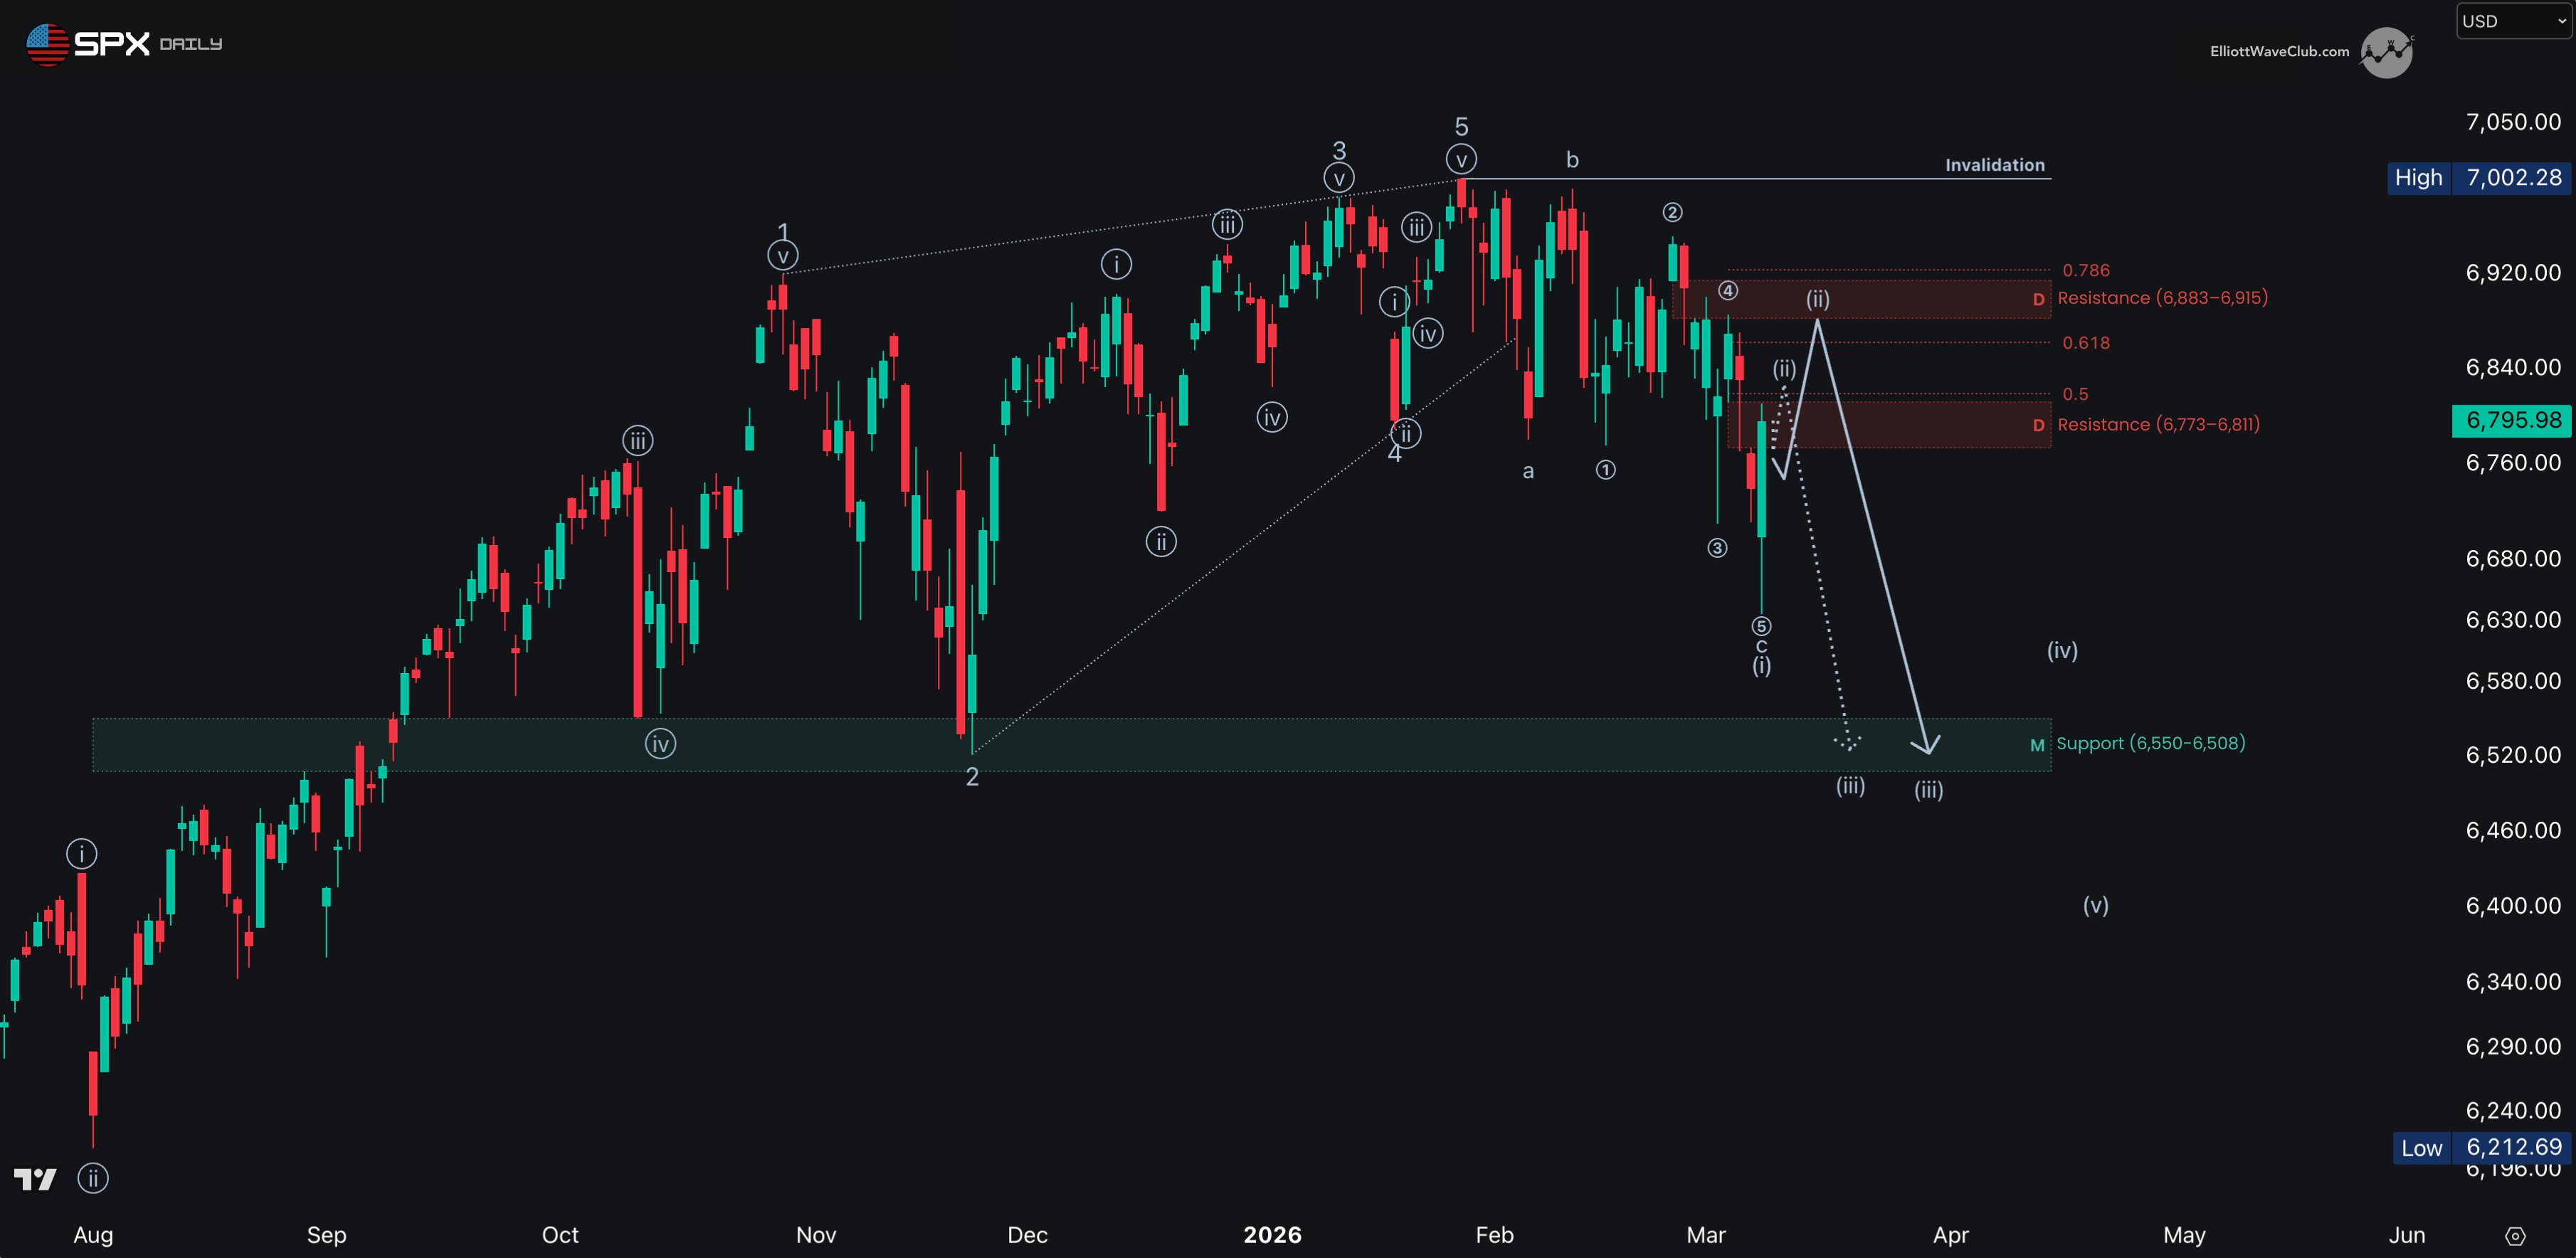
Task: Select the Low 6,212.69 price label
Action: [2481, 1147]
